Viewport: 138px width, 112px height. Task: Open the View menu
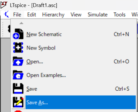(x=76, y=15)
